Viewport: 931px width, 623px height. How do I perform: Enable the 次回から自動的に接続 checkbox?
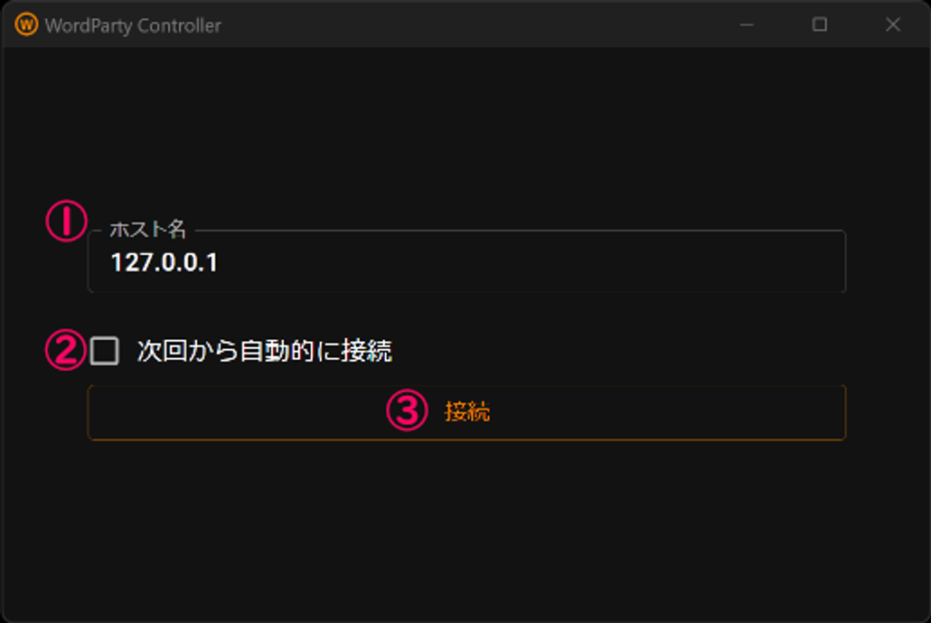(105, 351)
